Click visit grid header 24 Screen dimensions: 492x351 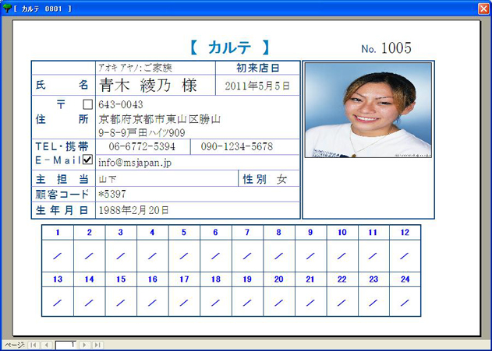coord(405,279)
